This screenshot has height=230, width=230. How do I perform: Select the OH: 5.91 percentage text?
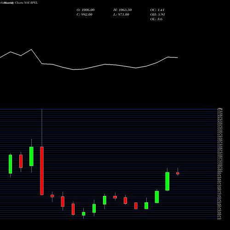click(157, 15)
